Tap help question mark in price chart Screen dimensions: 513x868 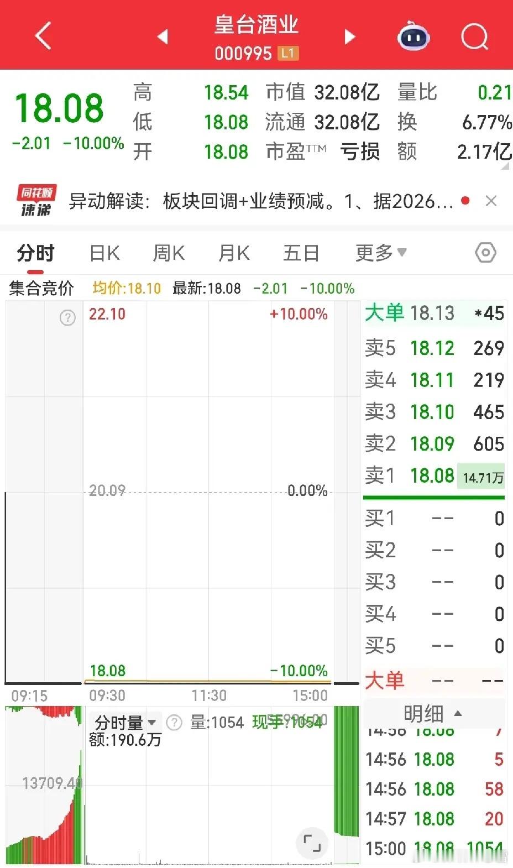click(x=67, y=318)
